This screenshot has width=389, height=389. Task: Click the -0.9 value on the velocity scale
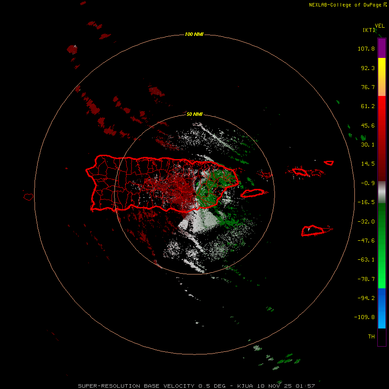368,183
